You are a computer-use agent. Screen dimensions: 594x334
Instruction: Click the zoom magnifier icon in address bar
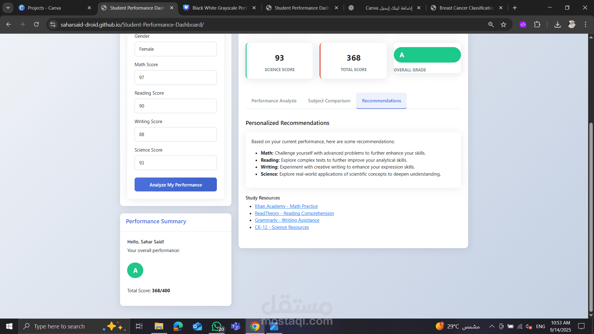click(491, 24)
